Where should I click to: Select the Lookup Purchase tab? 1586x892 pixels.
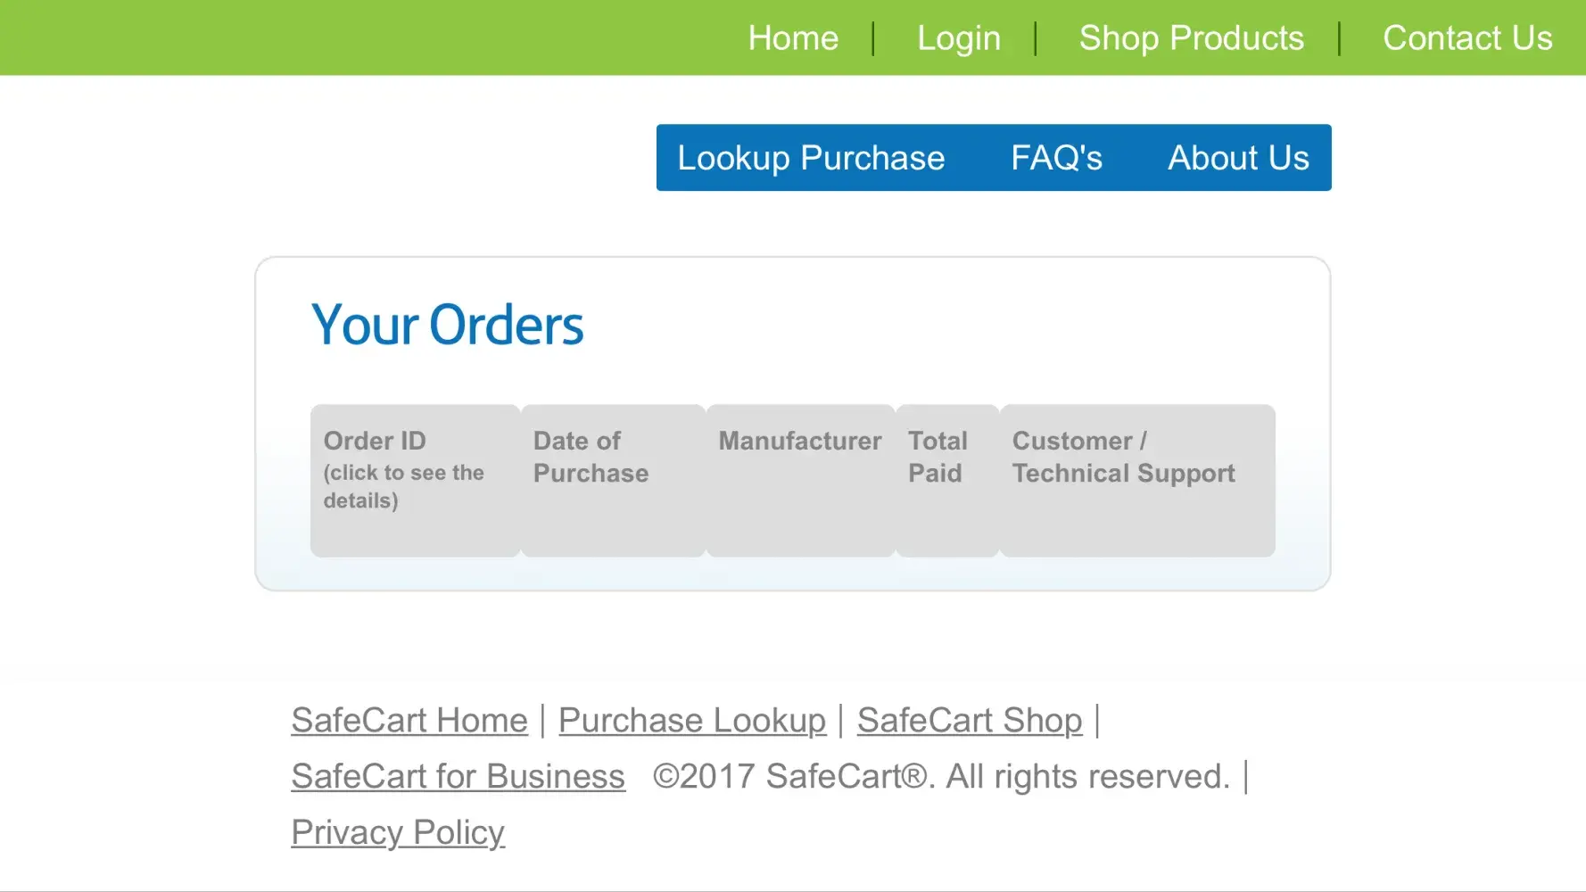811,158
